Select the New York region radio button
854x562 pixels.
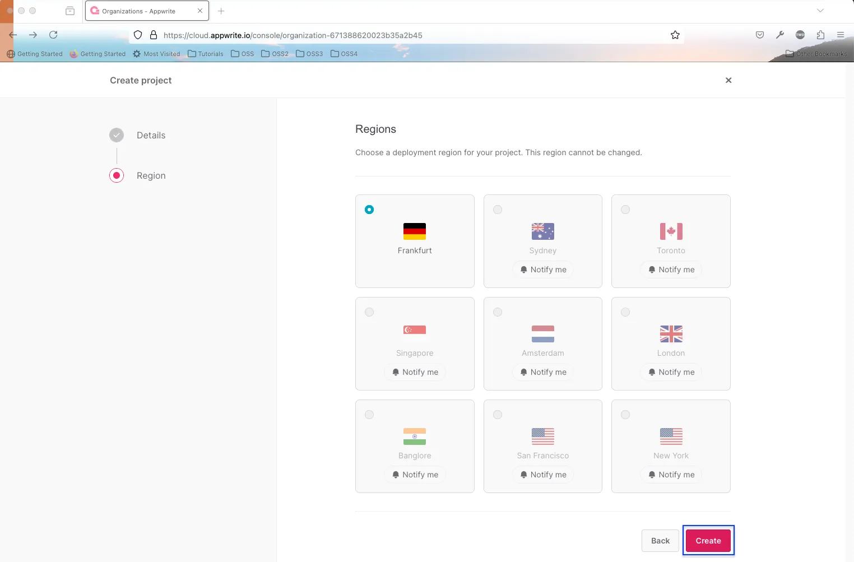625,415
